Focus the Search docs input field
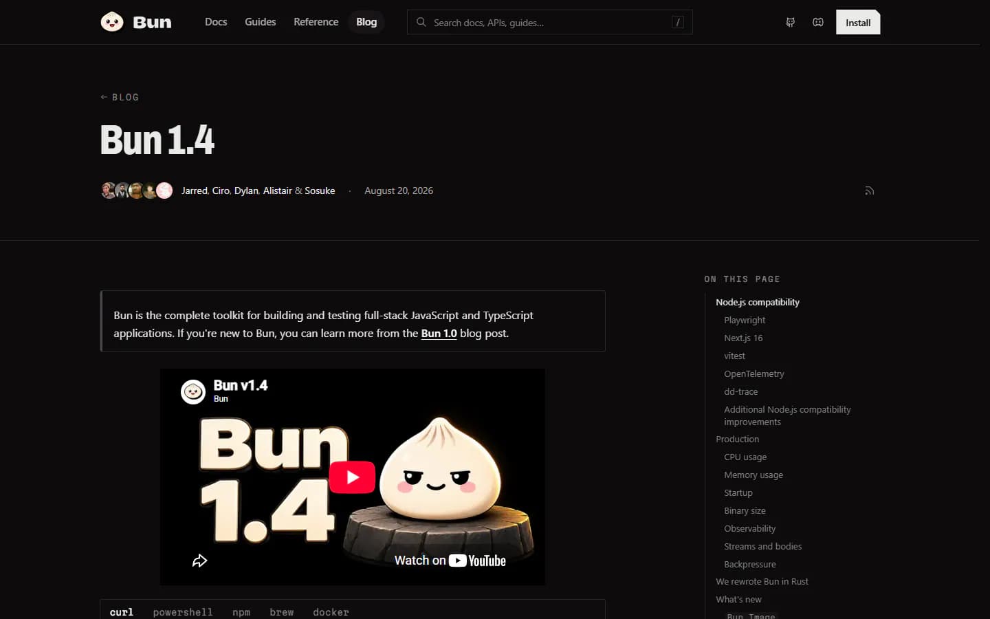Image resolution: width=990 pixels, height=619 pixels. (549, 22)
